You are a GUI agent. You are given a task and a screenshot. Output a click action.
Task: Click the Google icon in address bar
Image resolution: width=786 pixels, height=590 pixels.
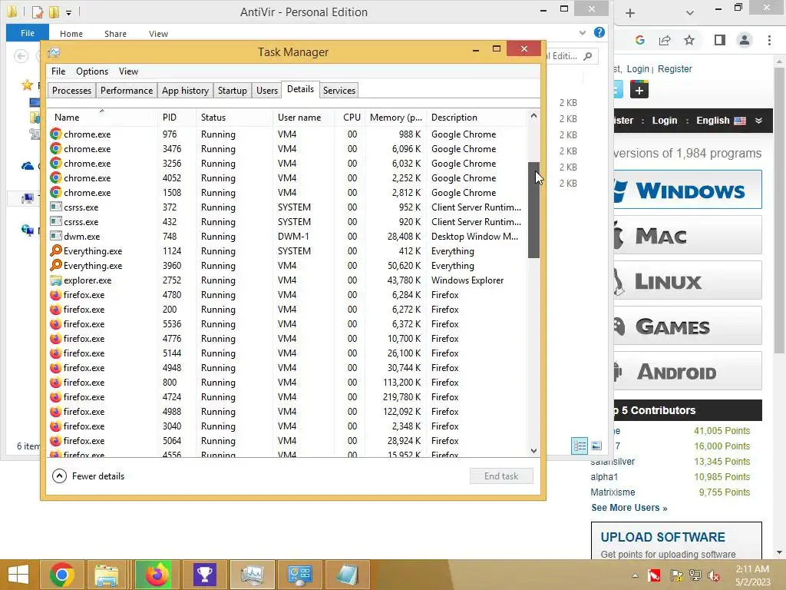pyautogui.click(x=639, y=40)
